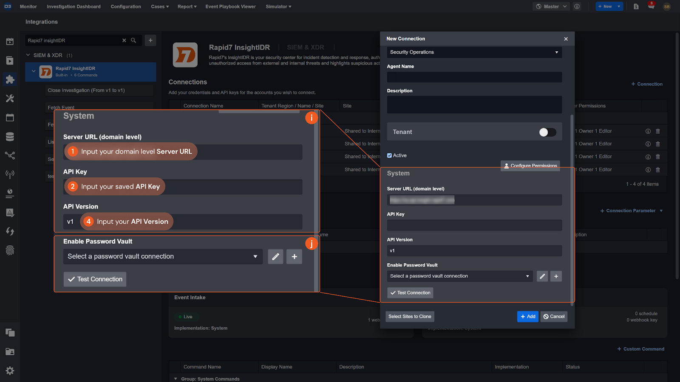Open Select a password vault connection dropdown

[460, 276]
